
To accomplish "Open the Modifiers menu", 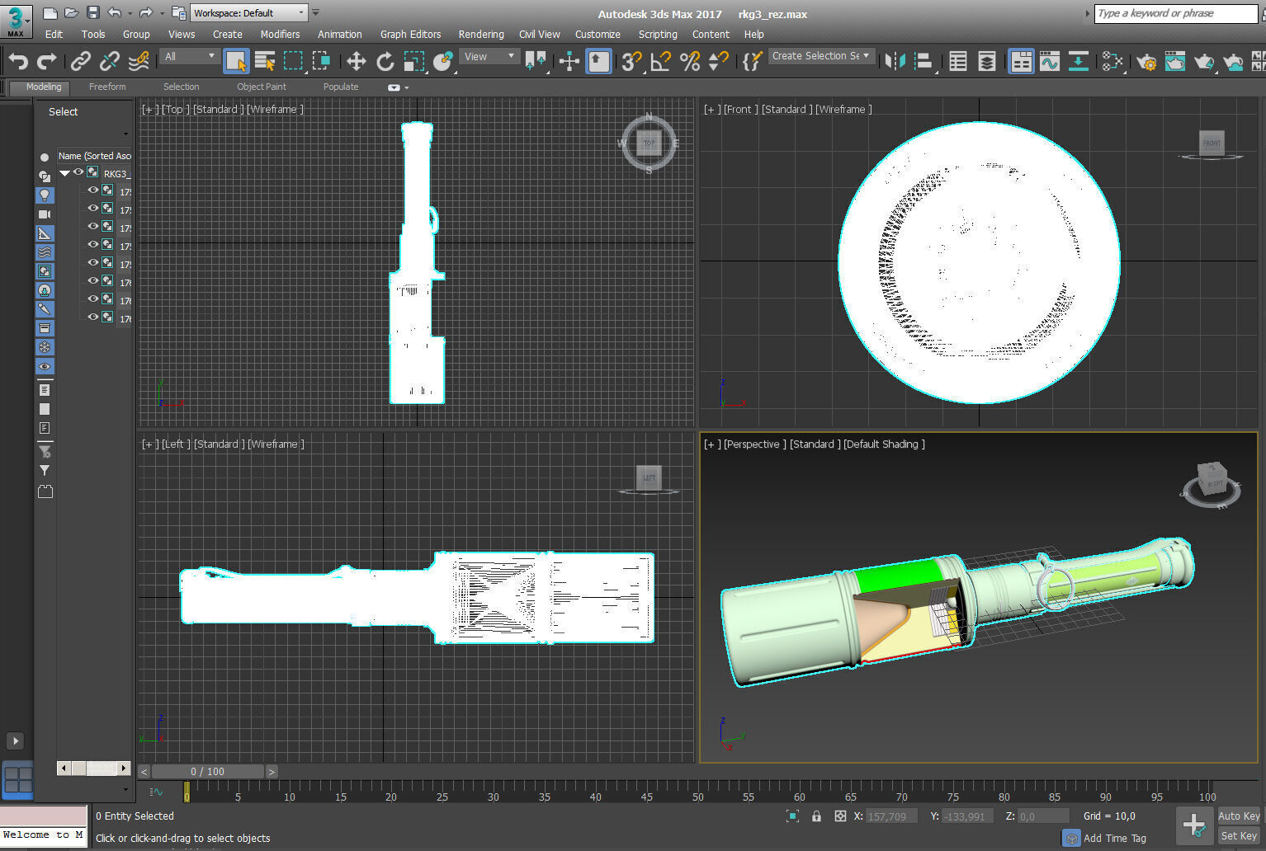I will (280, 35).
